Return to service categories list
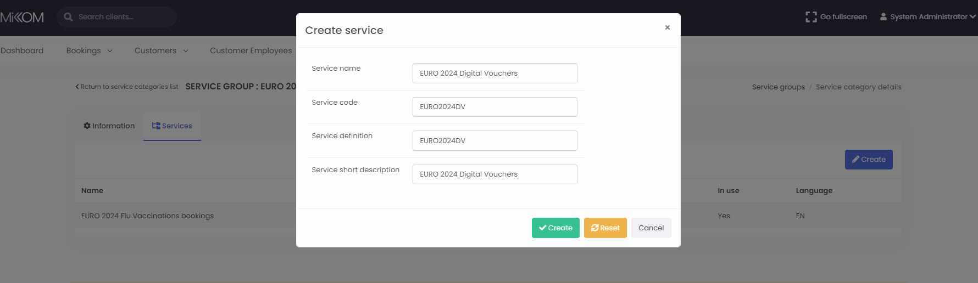 127,87
